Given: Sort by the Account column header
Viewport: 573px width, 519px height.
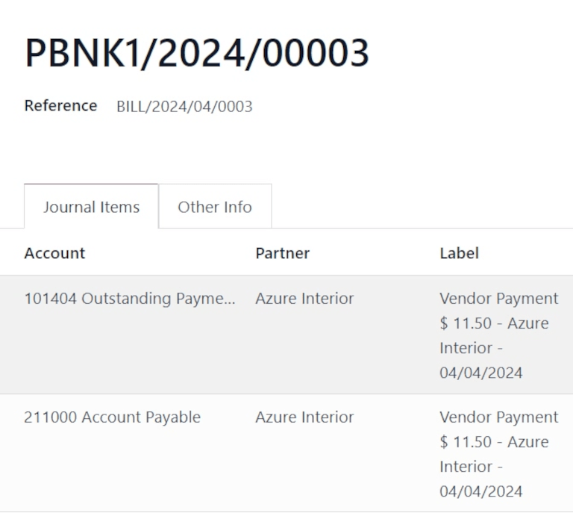Looking at the screenshot, I should pyautogui.click(x=54, y=253).
